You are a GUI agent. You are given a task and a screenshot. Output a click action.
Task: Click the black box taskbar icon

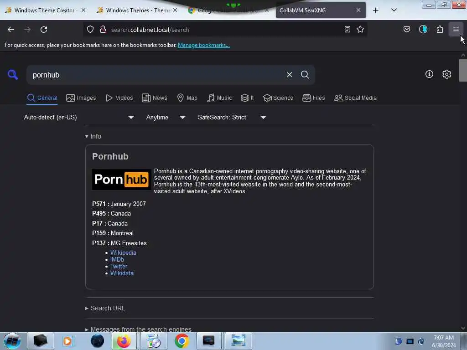point(41,341)
